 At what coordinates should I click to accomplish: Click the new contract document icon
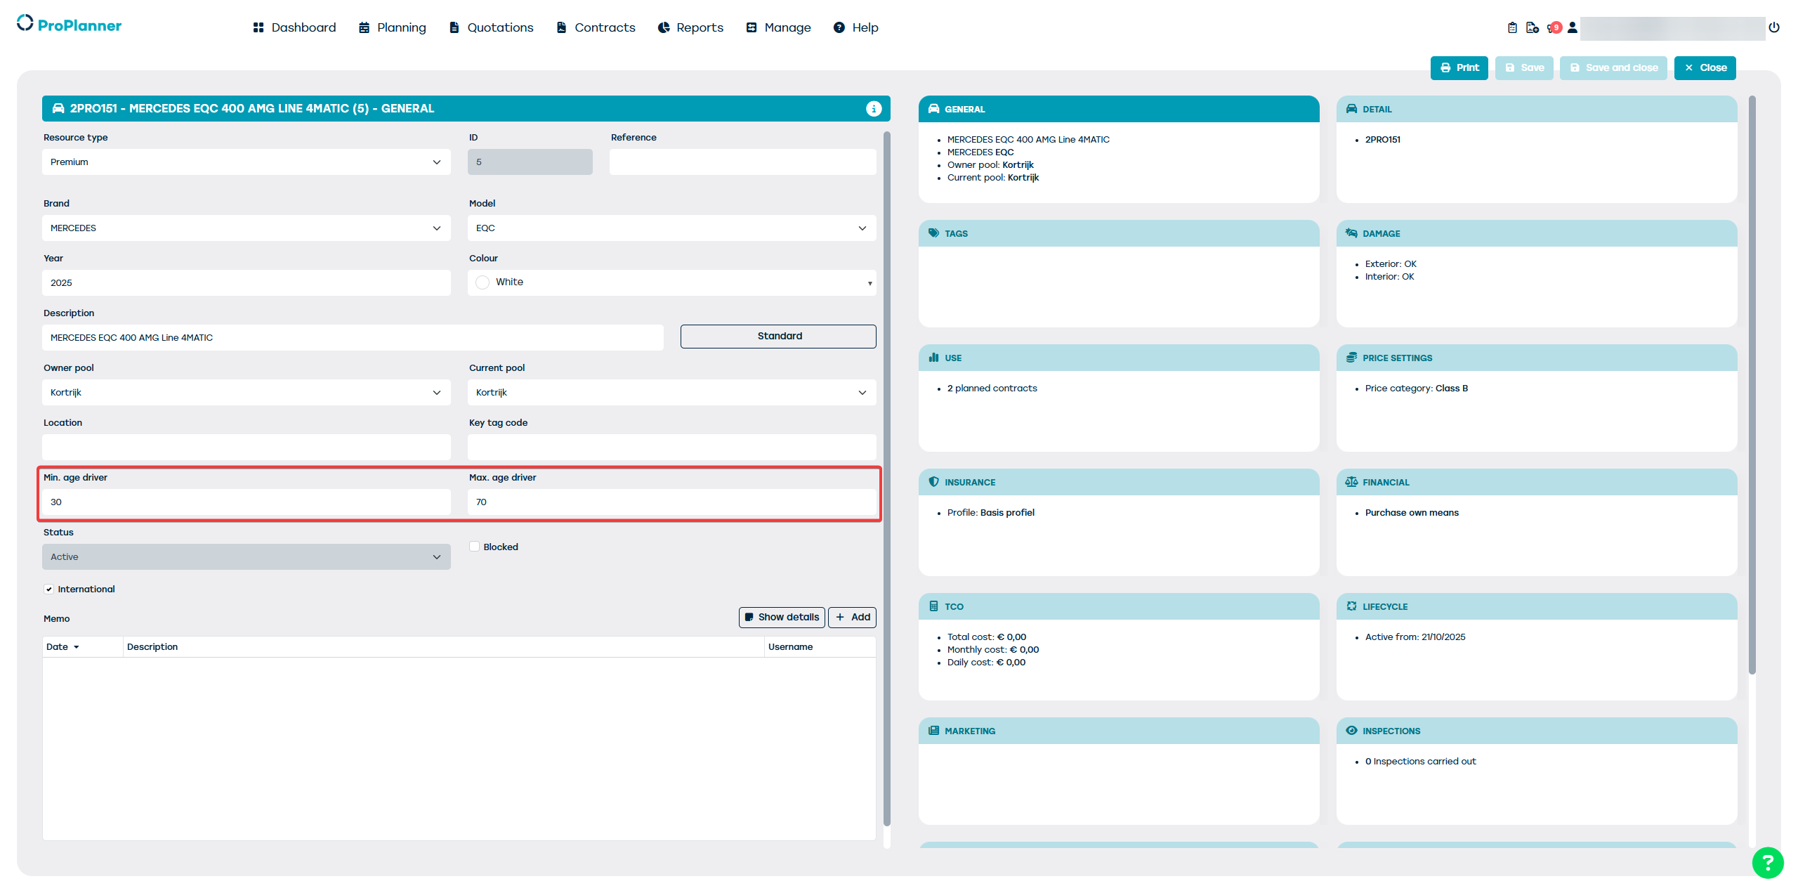[1532, 27]
